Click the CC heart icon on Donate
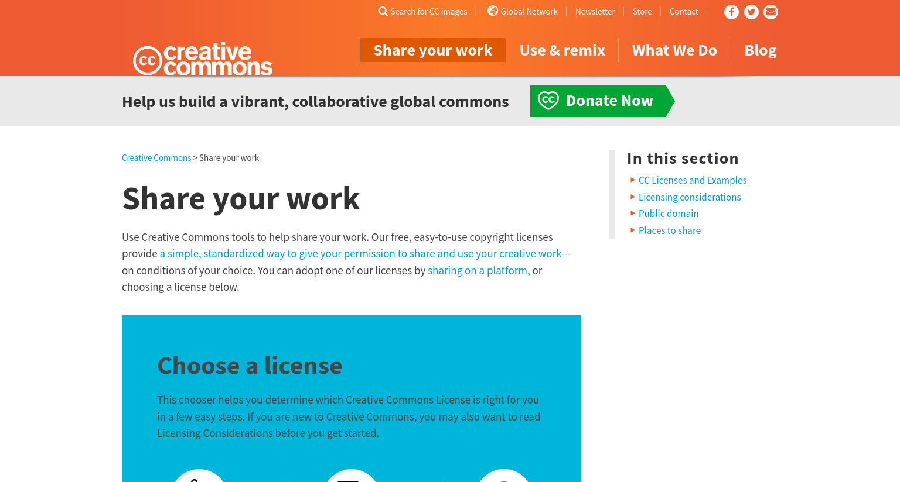Image resolution: width=900 pixels, height=482 pixels. tap(548, 101)
